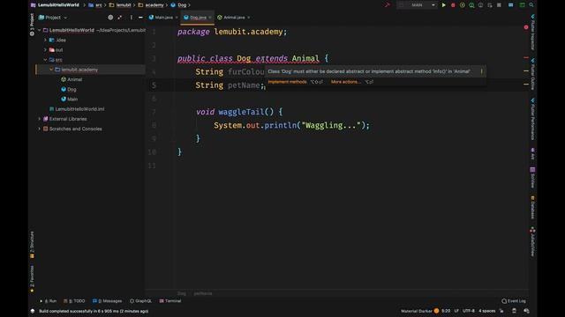Click the blue Project Structure icon

(510, 5)
